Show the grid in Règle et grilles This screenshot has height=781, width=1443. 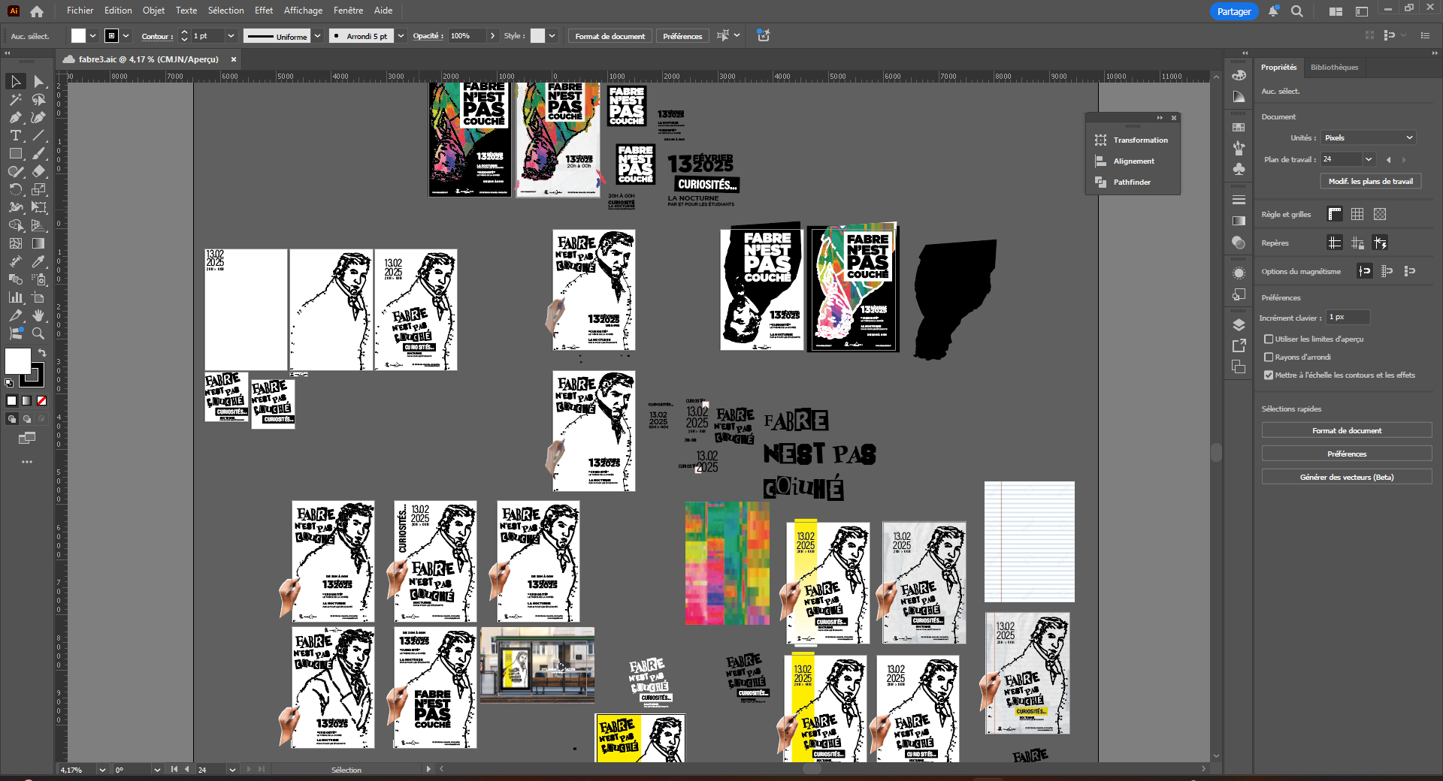coord(1357,215)
